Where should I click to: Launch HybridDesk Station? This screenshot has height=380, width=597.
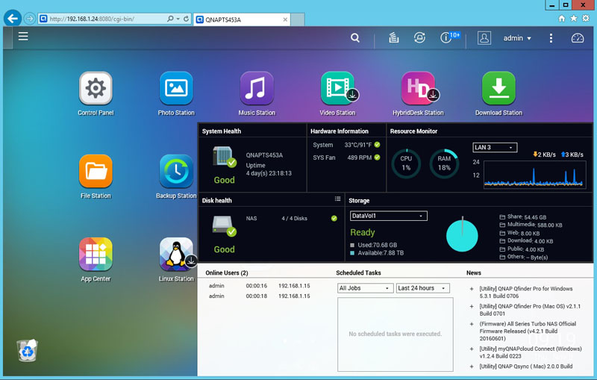coord(418,89)
